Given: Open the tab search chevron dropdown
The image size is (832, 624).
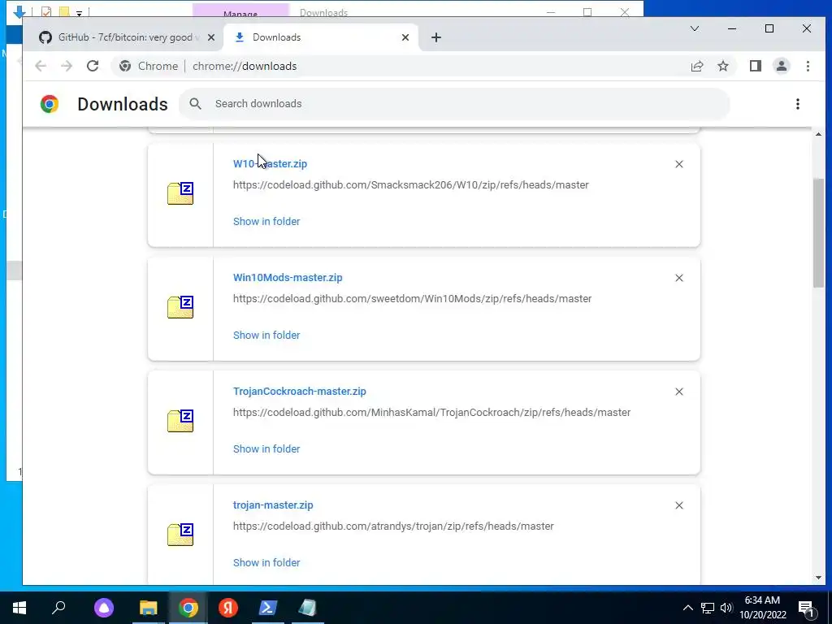Looking at the screenshot, I should (x=694, y=28).
